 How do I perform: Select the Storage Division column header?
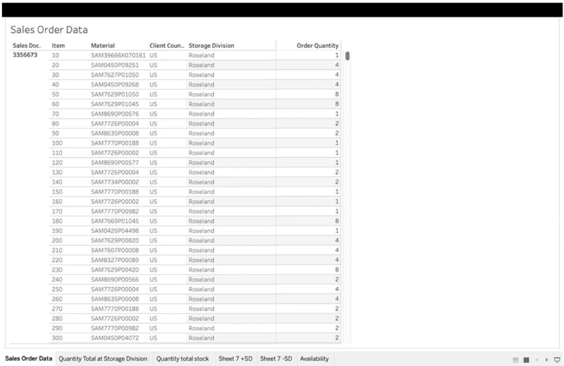pyautogui.click(x=211, y=45)
